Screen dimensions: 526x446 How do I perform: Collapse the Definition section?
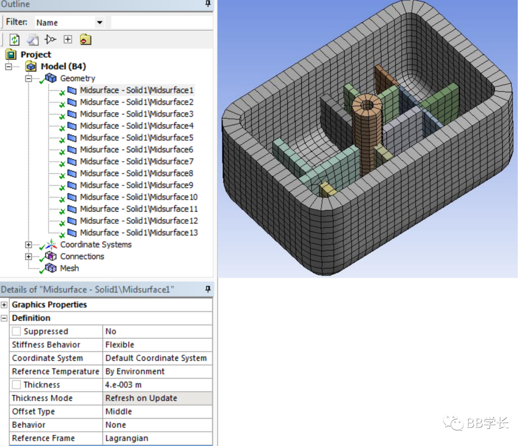[x=4, y=318]
